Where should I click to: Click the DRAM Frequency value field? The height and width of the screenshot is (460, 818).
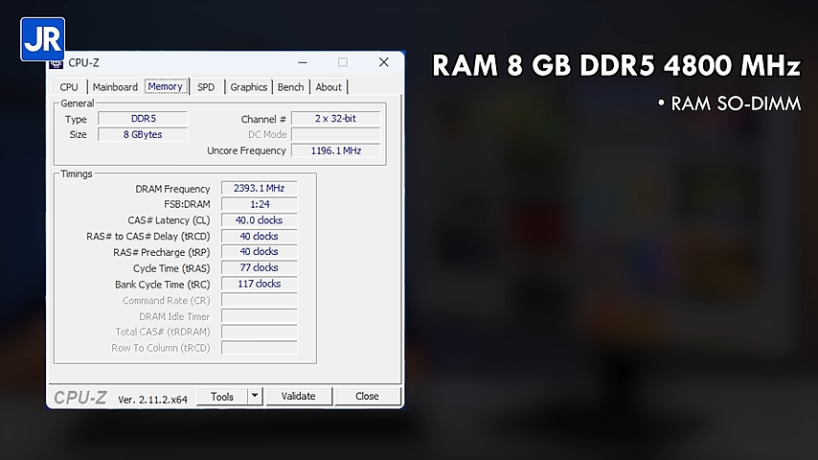pyautogui.click(x=259, y=189)
